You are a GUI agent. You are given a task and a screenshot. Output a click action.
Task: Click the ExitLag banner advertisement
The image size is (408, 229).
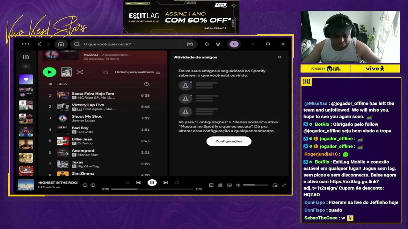pos(181,17)
